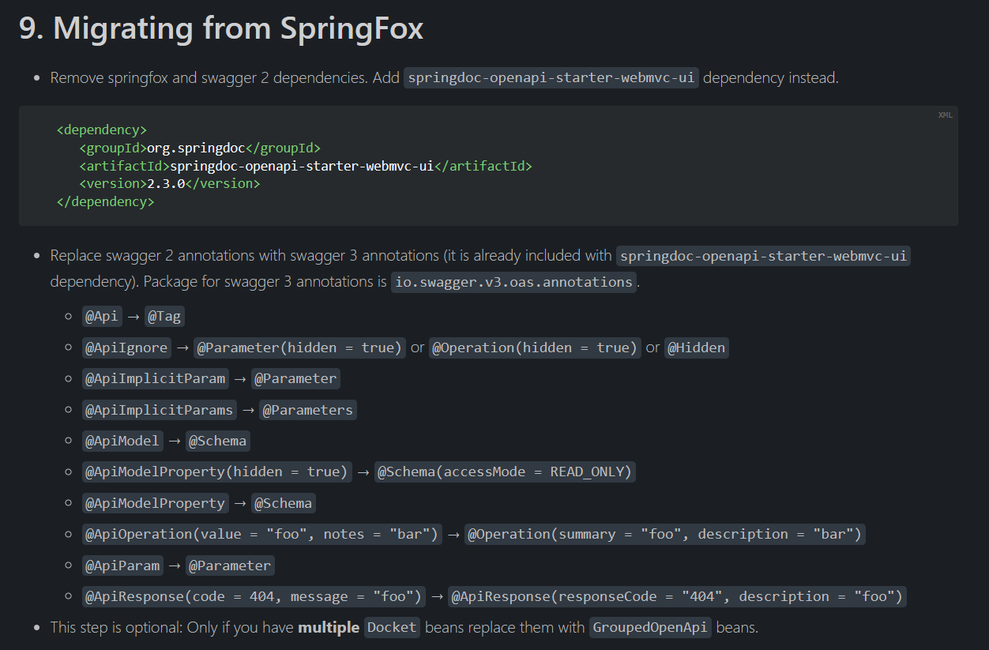Click the artifactId line in the XML code block
Screen dimensions: 989x650
pos(306,166)
